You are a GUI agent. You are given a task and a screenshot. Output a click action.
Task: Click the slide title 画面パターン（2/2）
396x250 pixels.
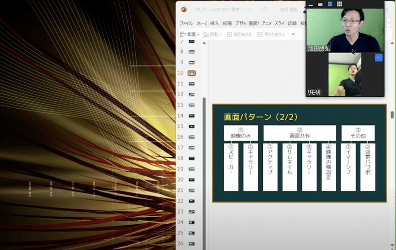(x=261, y=117)
